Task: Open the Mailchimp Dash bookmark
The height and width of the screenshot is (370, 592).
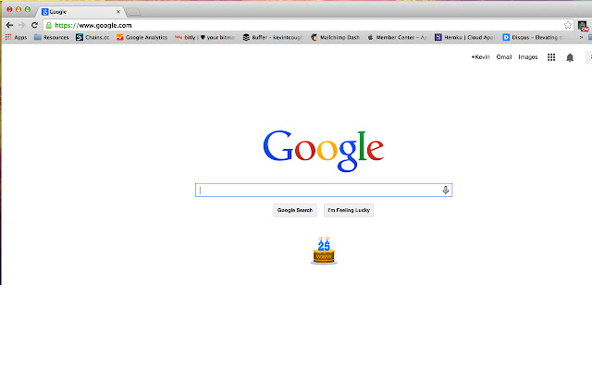Action: (335, 37)
